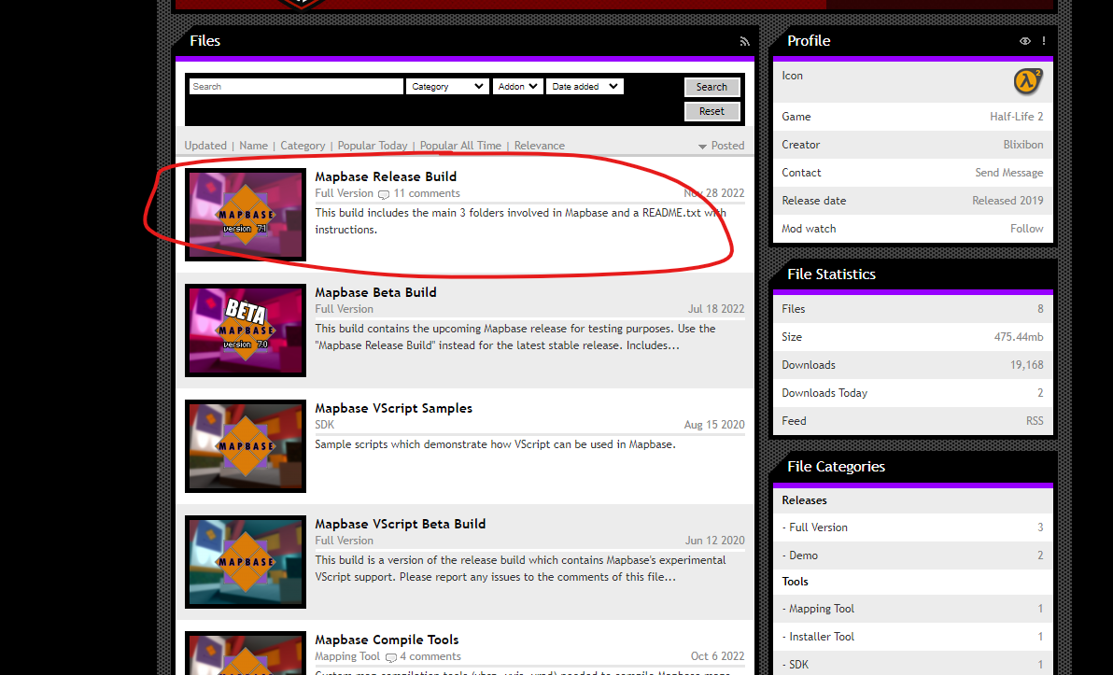Screen dimensions: 1113x675
Task: Click SDK category under VScript Samples
Action: point(324,425)
